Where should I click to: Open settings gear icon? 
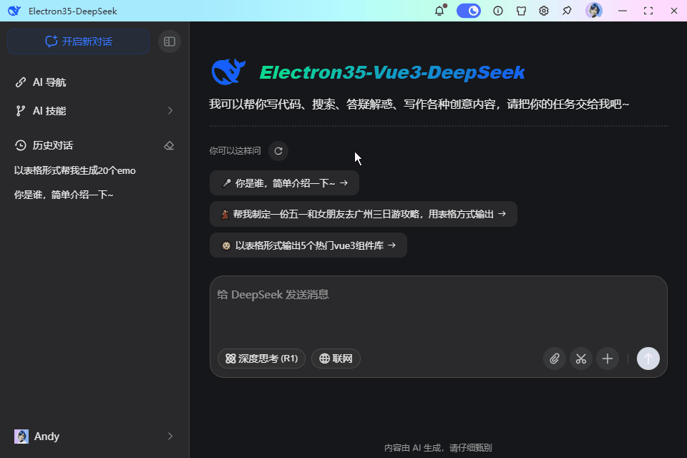544,11
